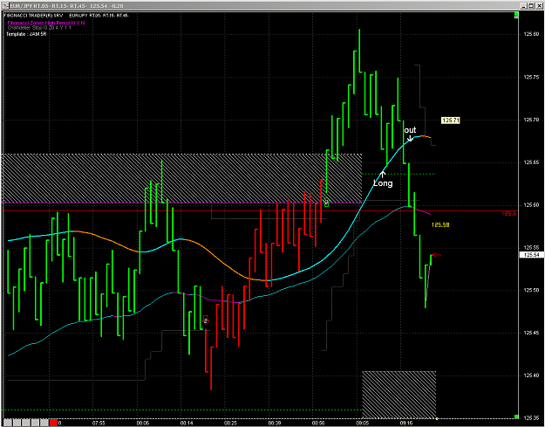Click the red 125.6 level label
The height and width of the screenshot is (427, 545).
click(509, 214)
